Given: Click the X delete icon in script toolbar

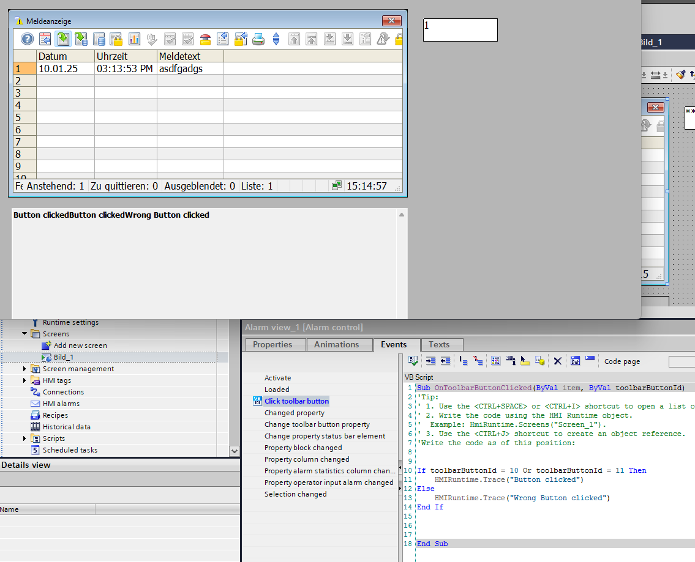Looking at the screenshot, I should [557, 361].
